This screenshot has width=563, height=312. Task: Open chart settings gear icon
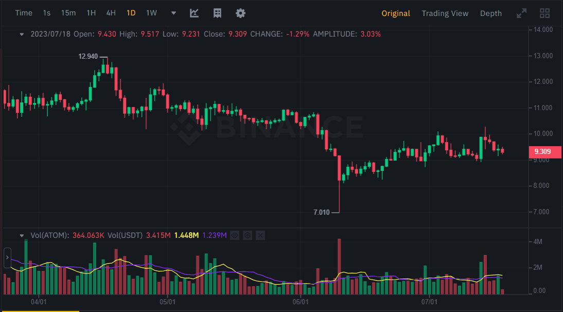[240, 13]
